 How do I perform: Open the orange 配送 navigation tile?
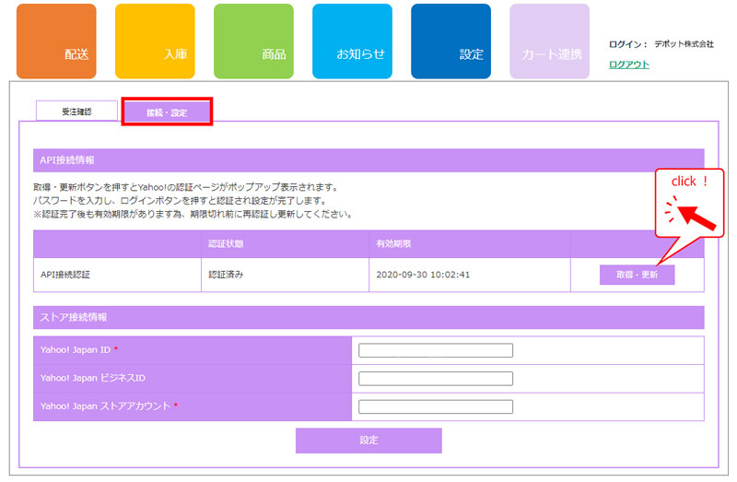click(56, 41)
